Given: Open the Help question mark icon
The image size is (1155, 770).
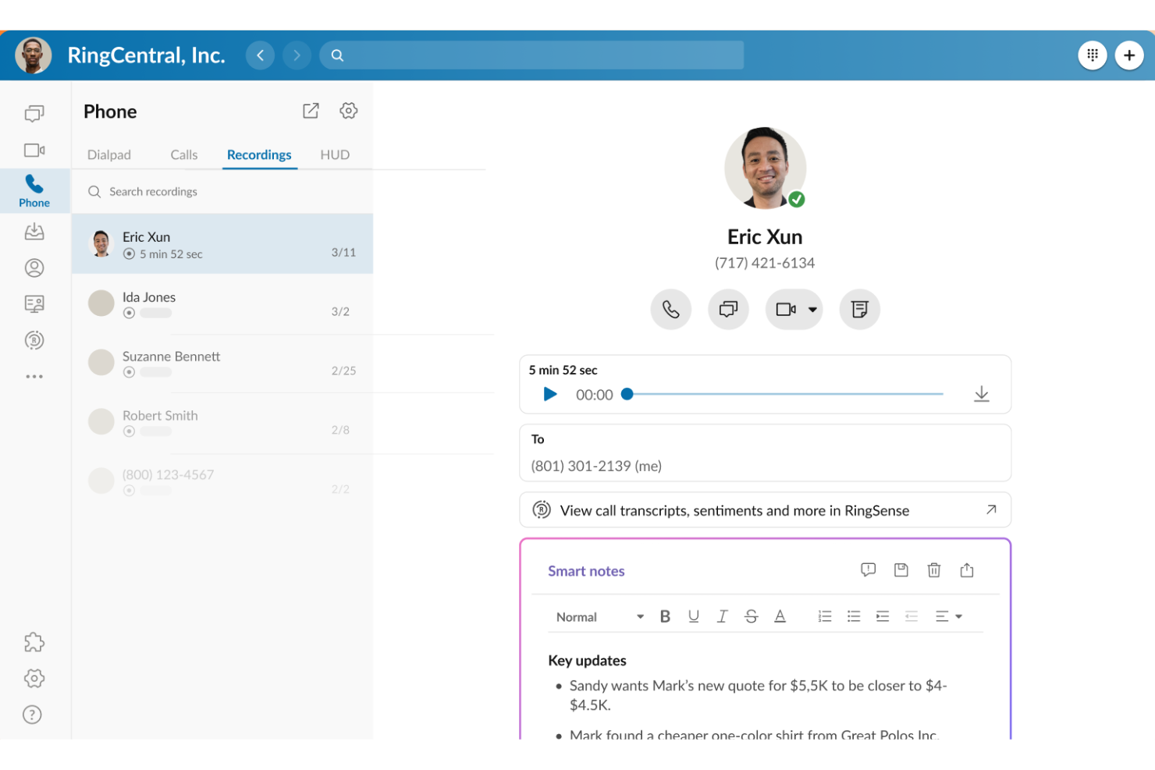Looking at the screenshot, I should pyautogui.click(x=32, y=715).
